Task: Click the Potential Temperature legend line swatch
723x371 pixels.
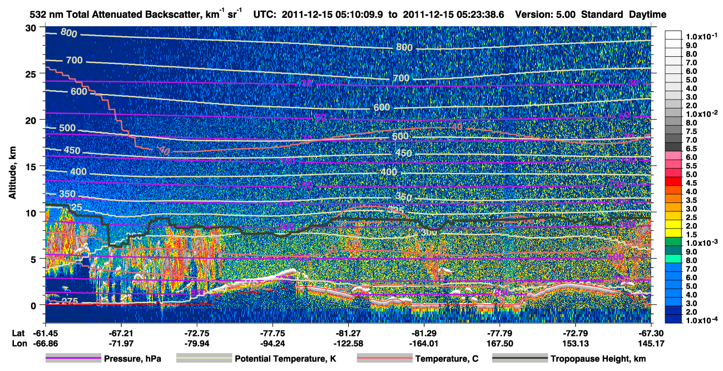Action: [204, 359]
